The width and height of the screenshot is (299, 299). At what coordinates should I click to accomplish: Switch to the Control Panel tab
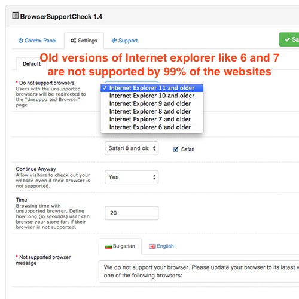pos(38,41)
